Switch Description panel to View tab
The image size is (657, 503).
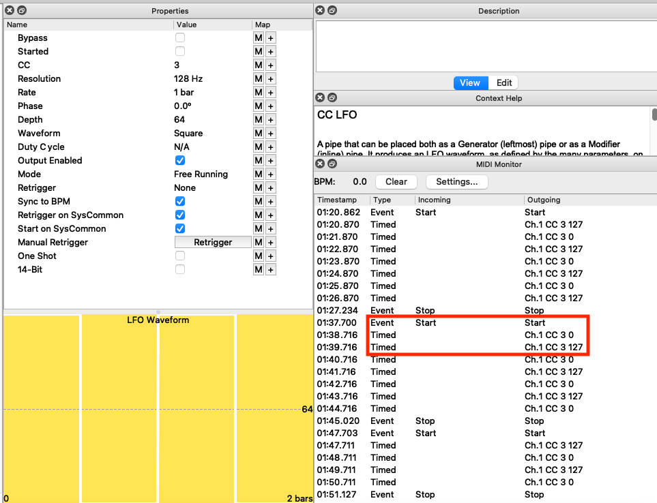coord(471,83)
